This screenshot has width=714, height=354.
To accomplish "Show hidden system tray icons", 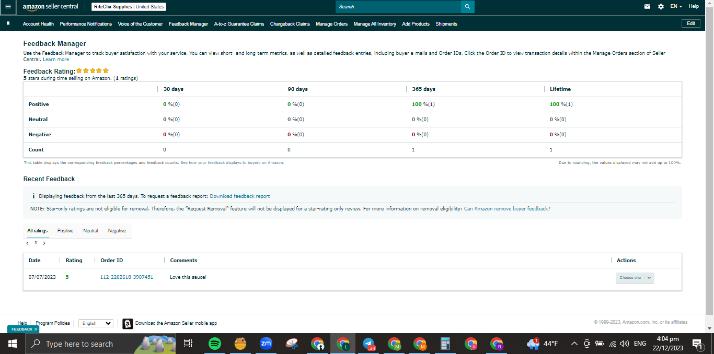I will (x=574, y=344).
